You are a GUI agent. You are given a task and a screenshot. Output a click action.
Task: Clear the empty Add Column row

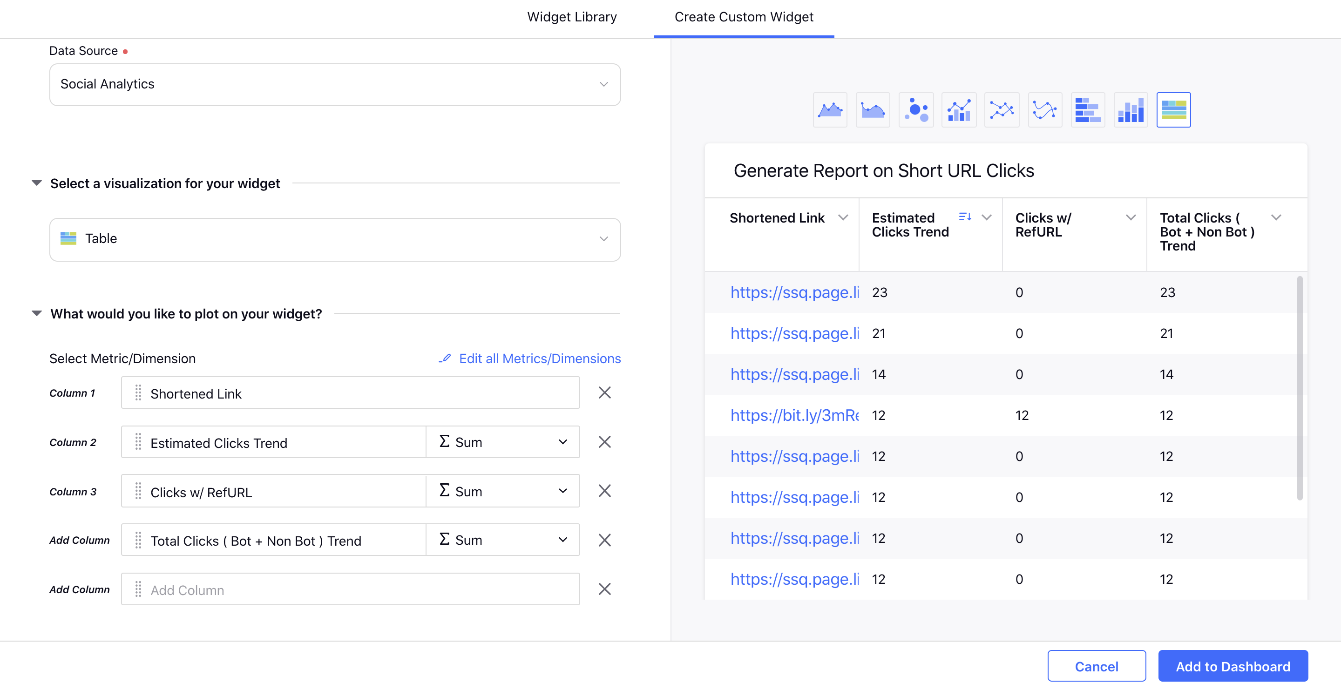pyautogui.click(x=604, y=589)
